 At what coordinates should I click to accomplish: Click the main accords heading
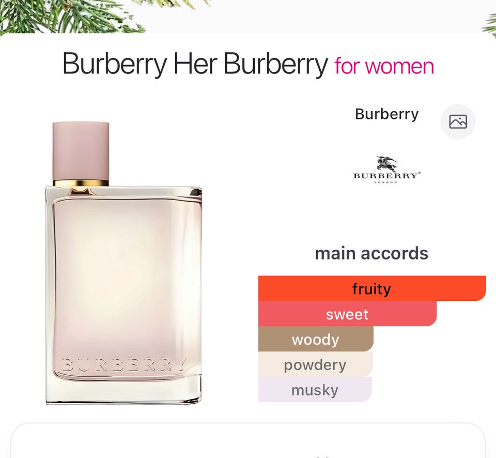(x=371, y=253)
